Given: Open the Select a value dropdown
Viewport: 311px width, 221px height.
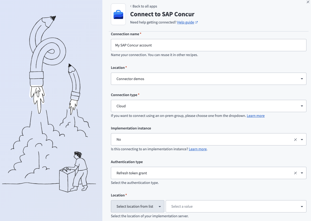Looking at the screenshot, I should point(303,206).
